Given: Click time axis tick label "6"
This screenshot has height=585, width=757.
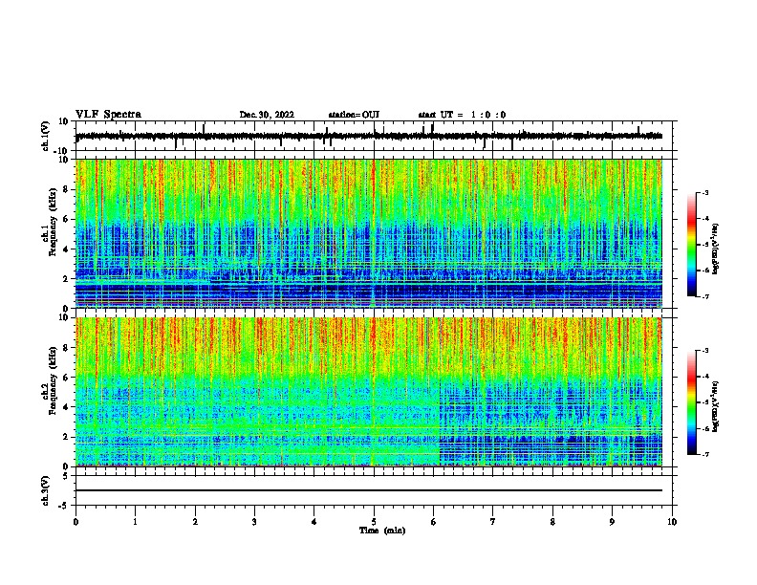Looking at the screenshot, I should [433, 522].
